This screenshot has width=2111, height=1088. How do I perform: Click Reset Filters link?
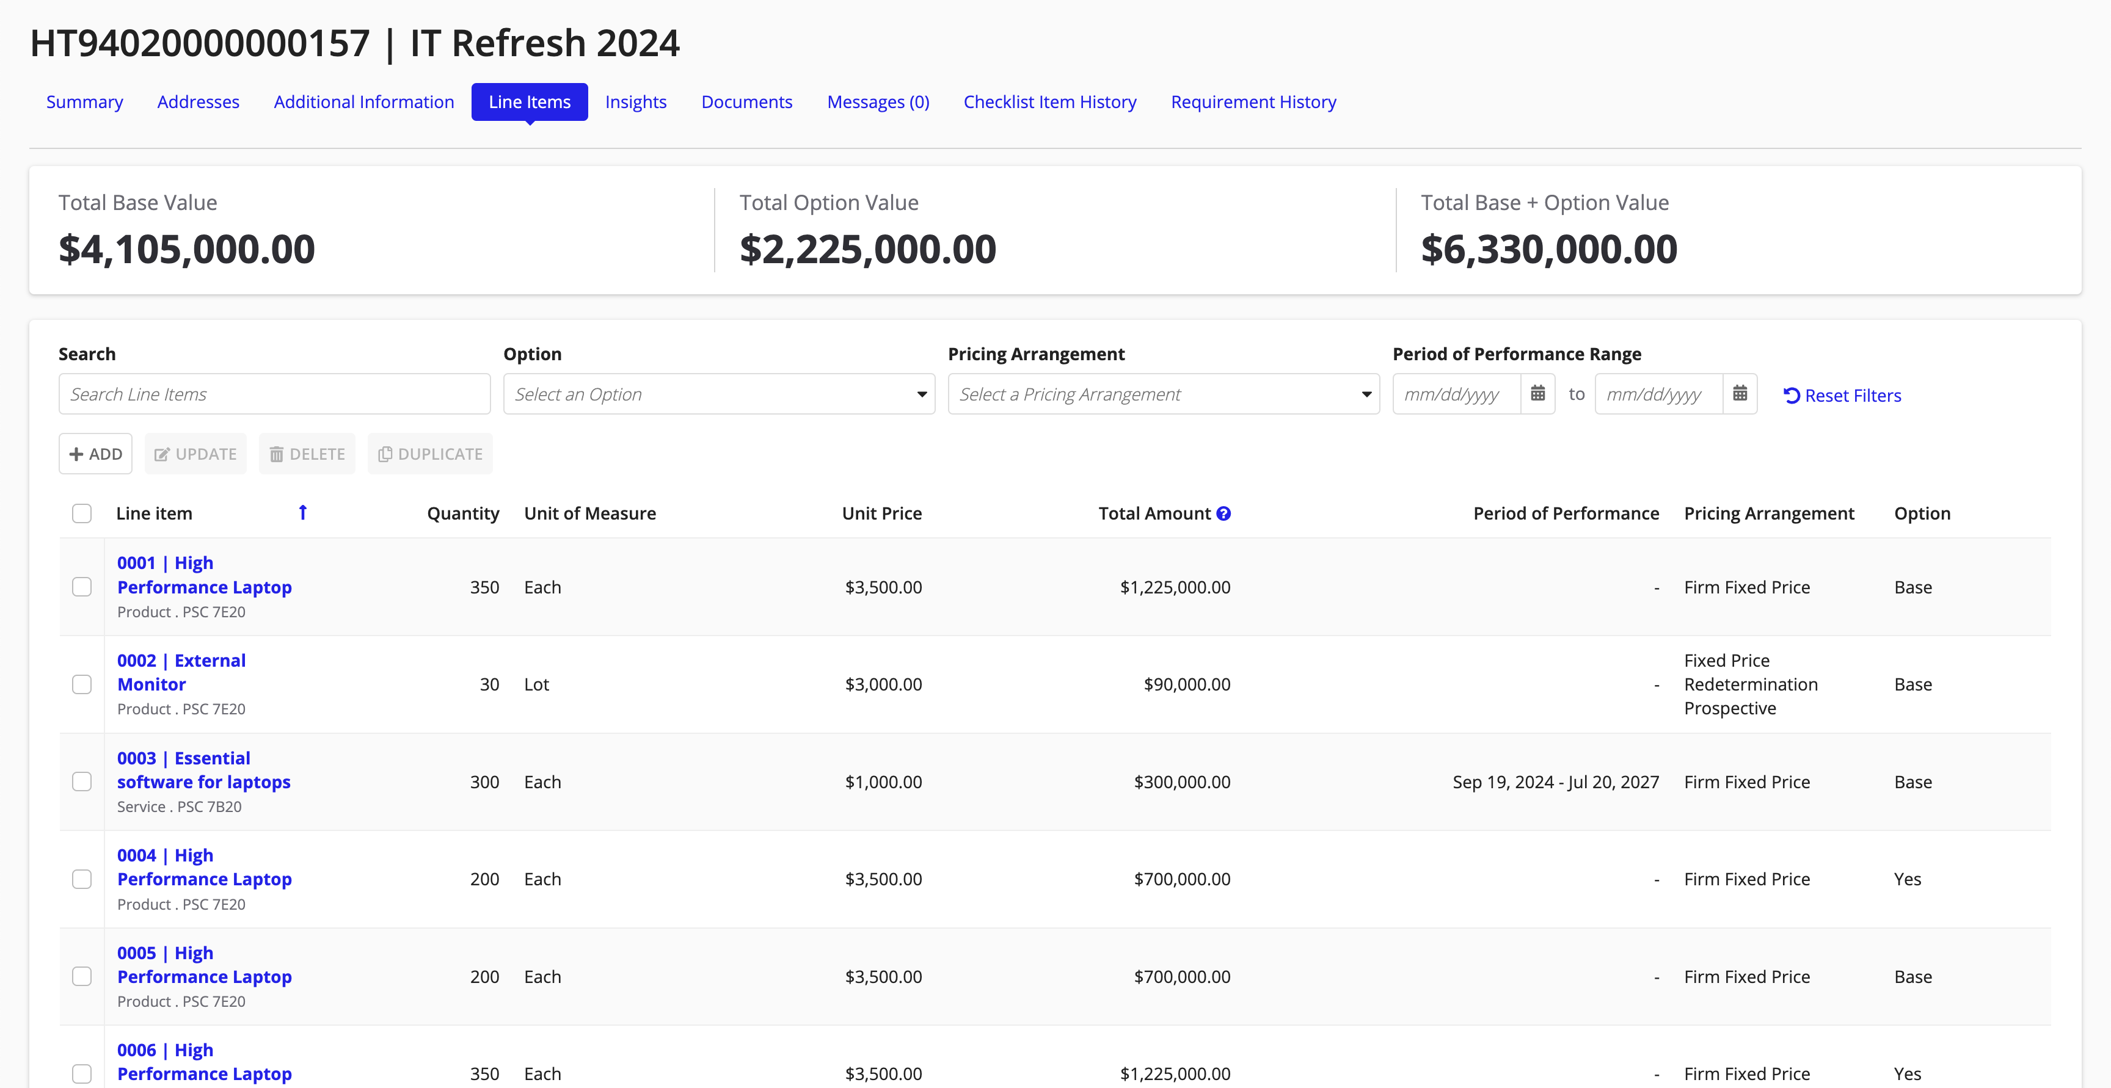click(1842, 396)
